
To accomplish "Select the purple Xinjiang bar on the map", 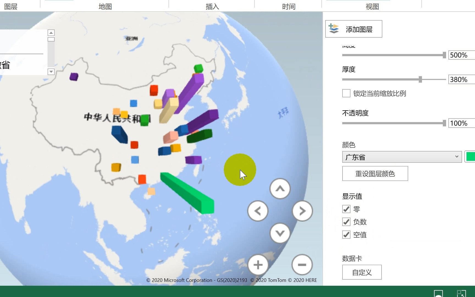I will tap(74, 76).
